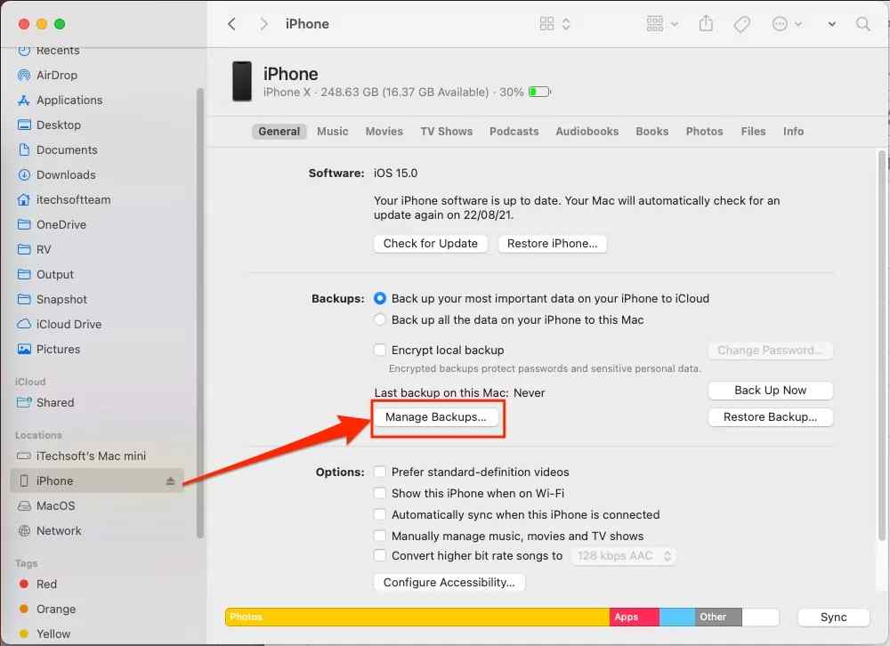Click the Photos segment of storage bar
The width and height of the screenshot is (890, 646).
point(417,617)
